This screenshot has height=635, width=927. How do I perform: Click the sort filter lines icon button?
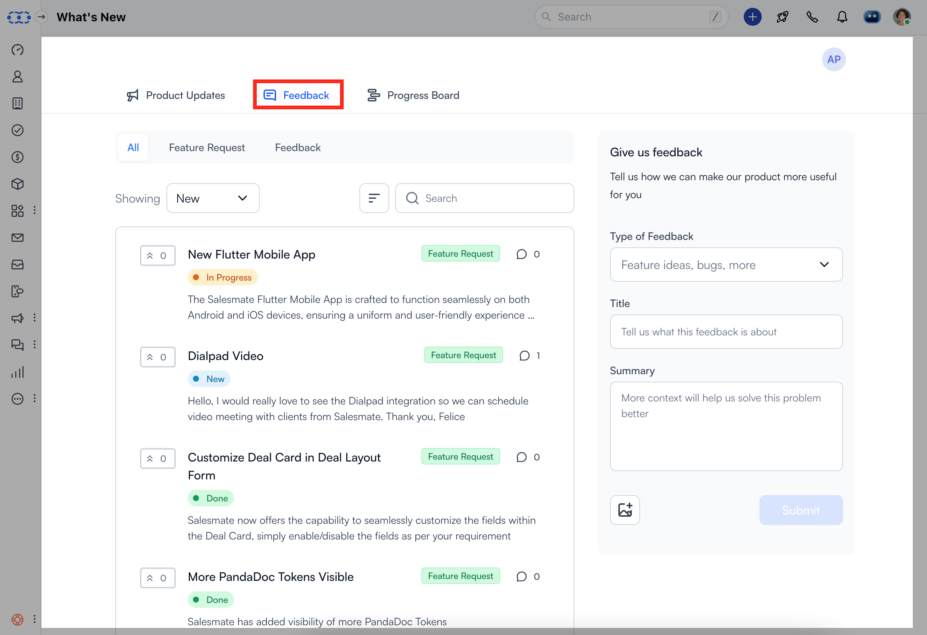pos(374,198)
